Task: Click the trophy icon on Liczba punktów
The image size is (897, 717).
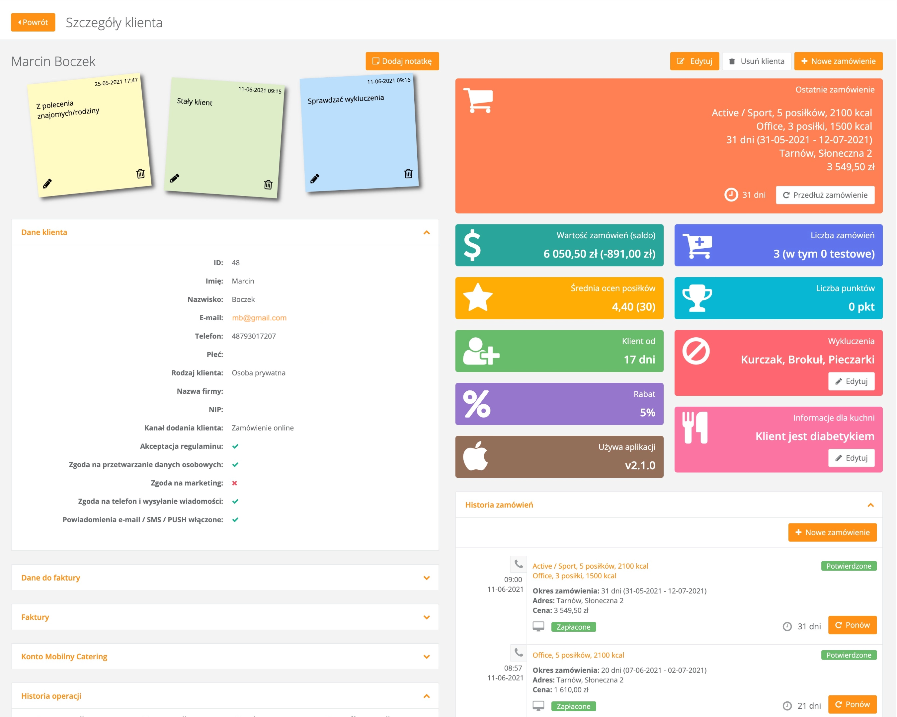Action: pyautogui.click(x=697, y=298)
